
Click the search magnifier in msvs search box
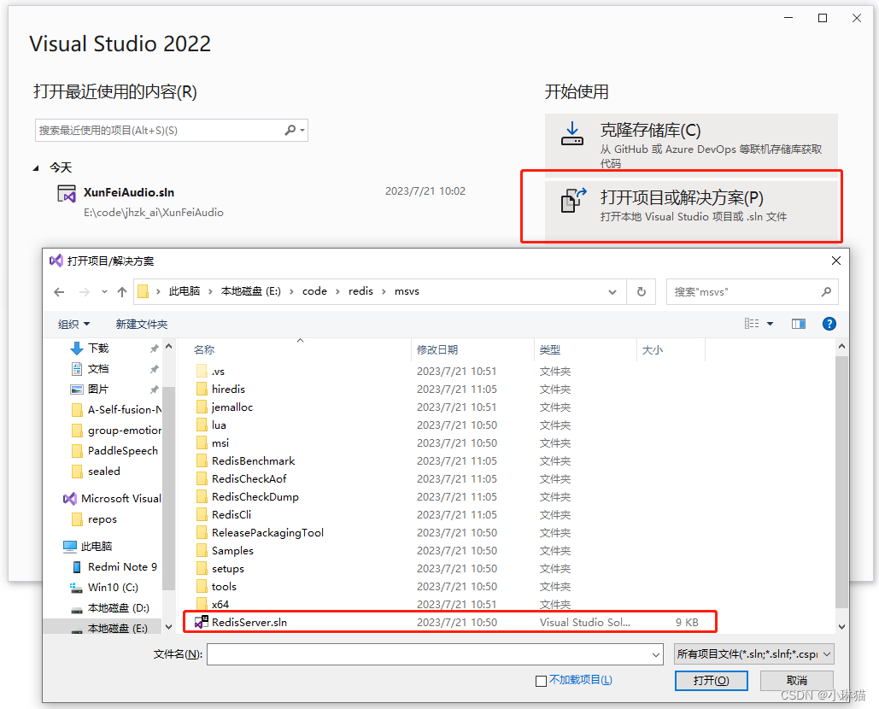(x=826, y=291)
